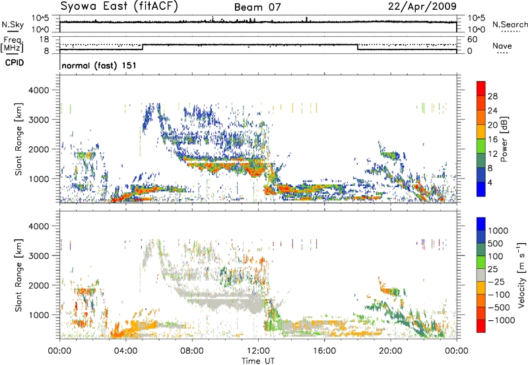Click the 'Power [dB]' colorbar title
Screen dimensions: 528x365
[x=504, y=139]
